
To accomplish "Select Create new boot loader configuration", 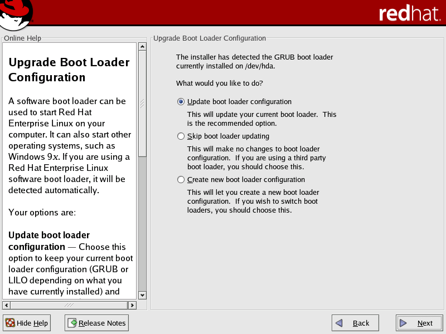I will point(181,180).
